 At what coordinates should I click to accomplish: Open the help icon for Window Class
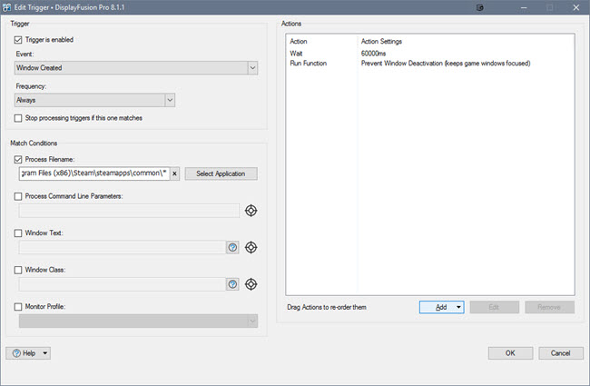click(232, 284)
